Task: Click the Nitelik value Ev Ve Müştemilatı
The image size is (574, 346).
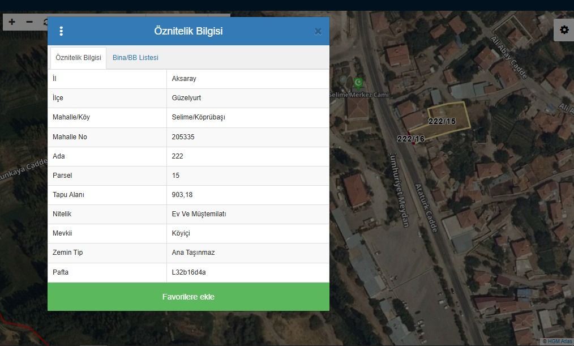Action: click(199, 214)
